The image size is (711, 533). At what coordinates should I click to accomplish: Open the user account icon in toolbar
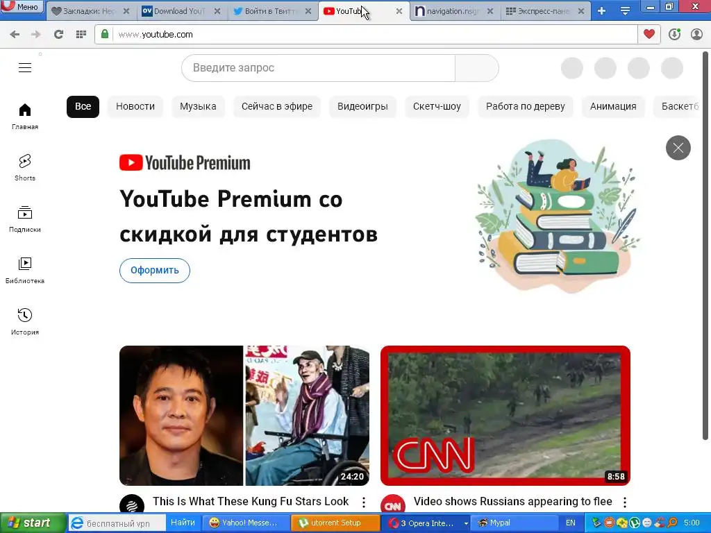696,35
